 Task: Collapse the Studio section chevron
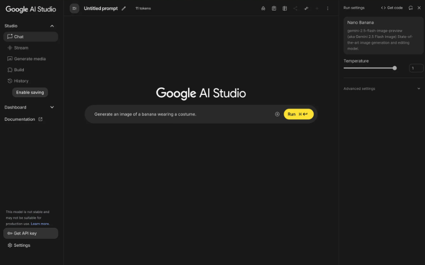(x=52, y=26)
